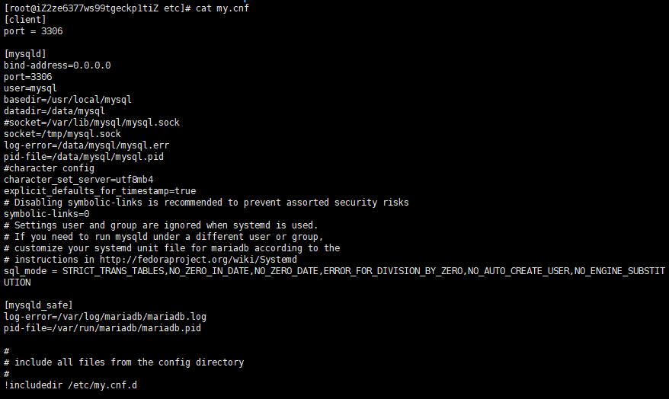
Task: Click the socket=/tmp/mysql.sock line
Action: [62, 133]
